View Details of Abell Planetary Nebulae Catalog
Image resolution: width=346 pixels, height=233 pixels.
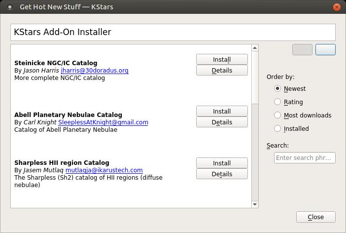click(x=222, y=122)
